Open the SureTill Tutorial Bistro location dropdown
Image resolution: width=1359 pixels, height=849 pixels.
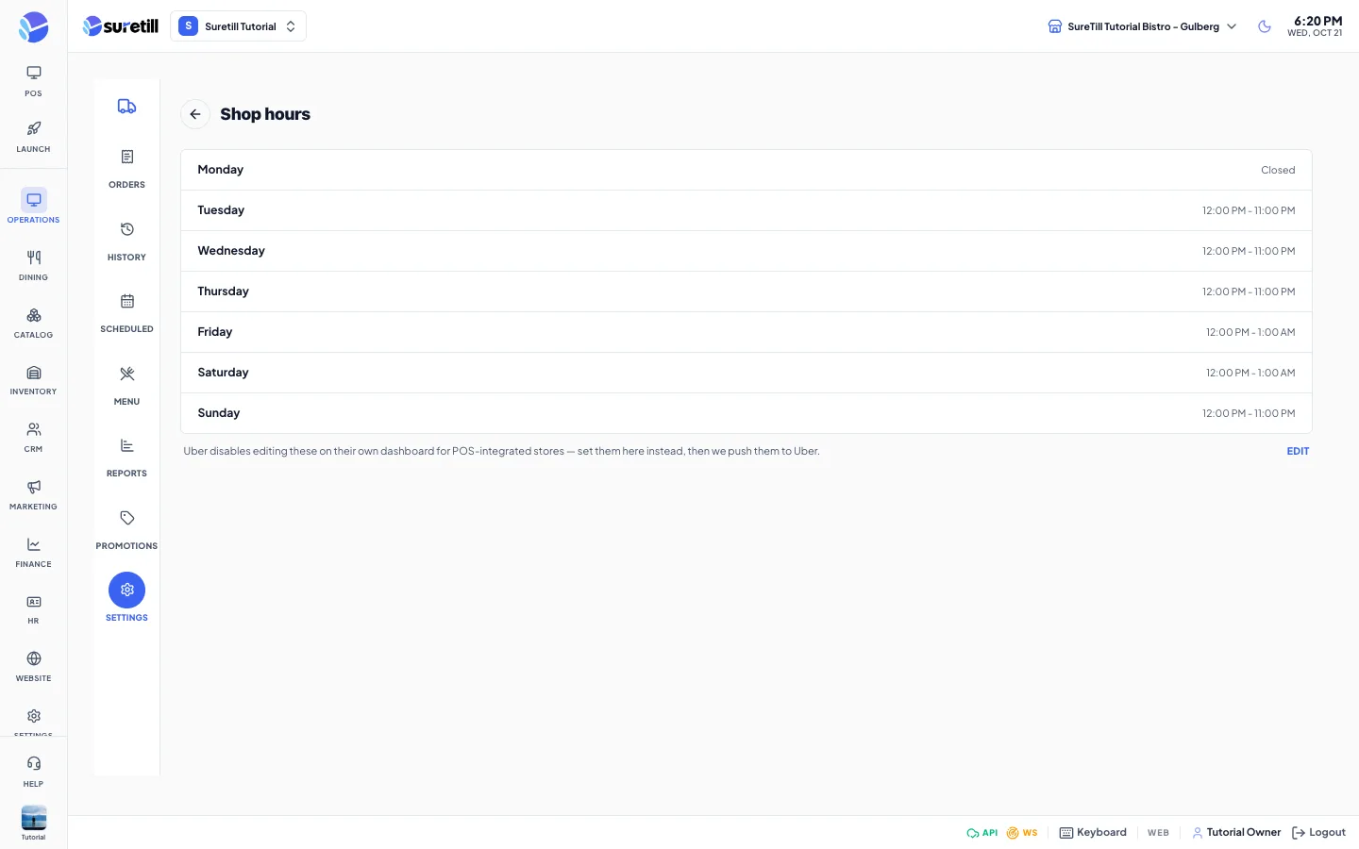(1142, 26)
